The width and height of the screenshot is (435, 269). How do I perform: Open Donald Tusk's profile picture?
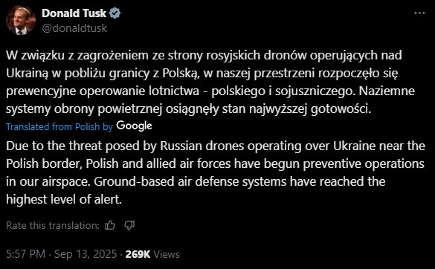[21, 21]
